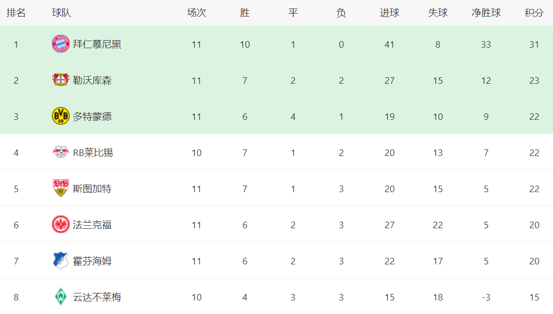Image resolution: width=553 pixels, height=314 pixels.
Task: Click the 法兰克福 team name
Action: click(92, 225)
